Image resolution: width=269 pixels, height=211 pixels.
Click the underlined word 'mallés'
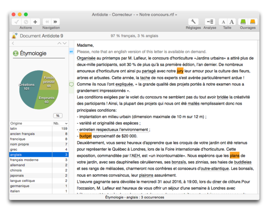coord(194,104)
